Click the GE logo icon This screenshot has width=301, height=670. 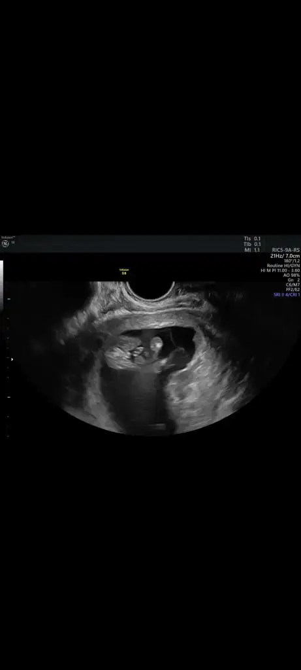coord(5,243)
